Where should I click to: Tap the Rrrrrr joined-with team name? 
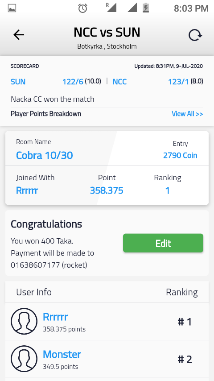click(x=27, y=190)
